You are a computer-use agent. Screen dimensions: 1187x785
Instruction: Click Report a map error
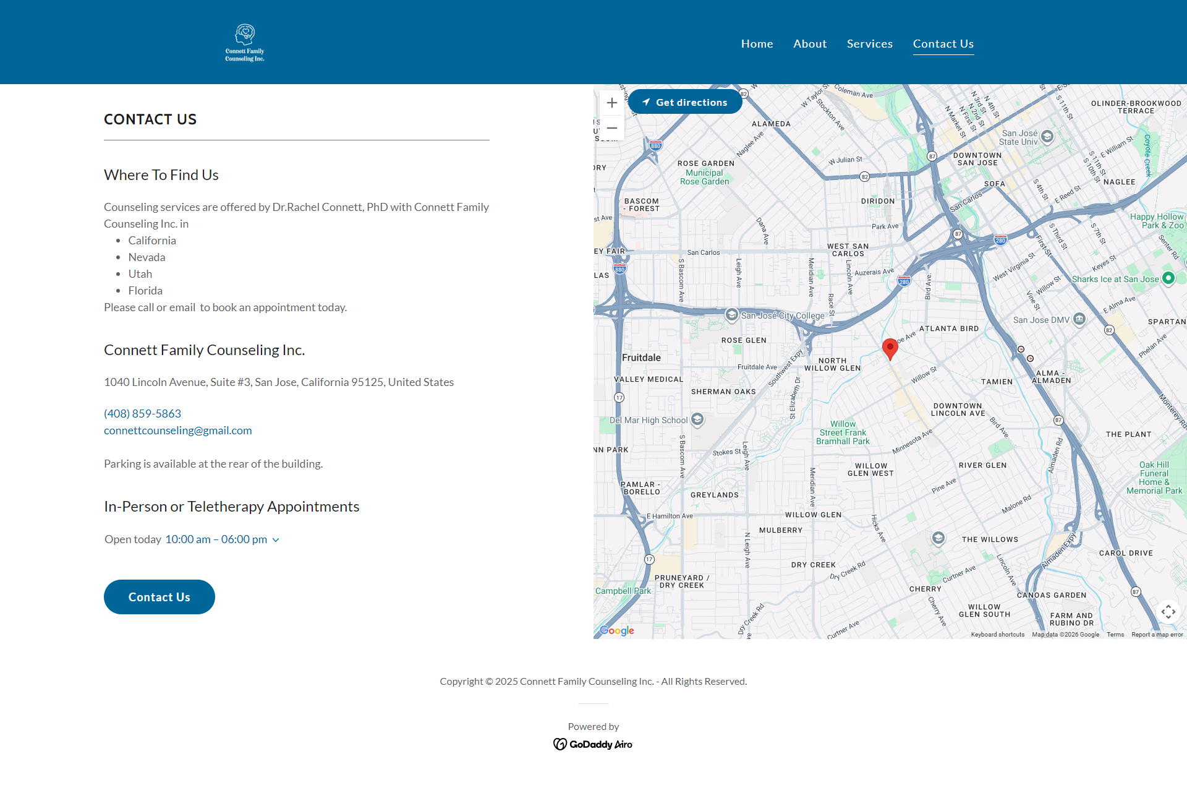tap(1157, 635)
